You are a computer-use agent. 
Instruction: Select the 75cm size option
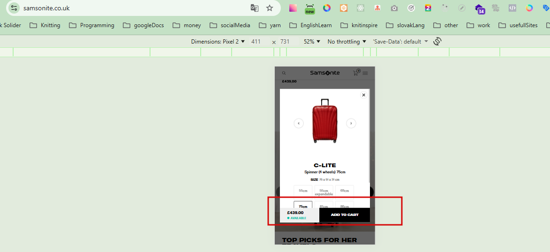click(x=303, y=205)
